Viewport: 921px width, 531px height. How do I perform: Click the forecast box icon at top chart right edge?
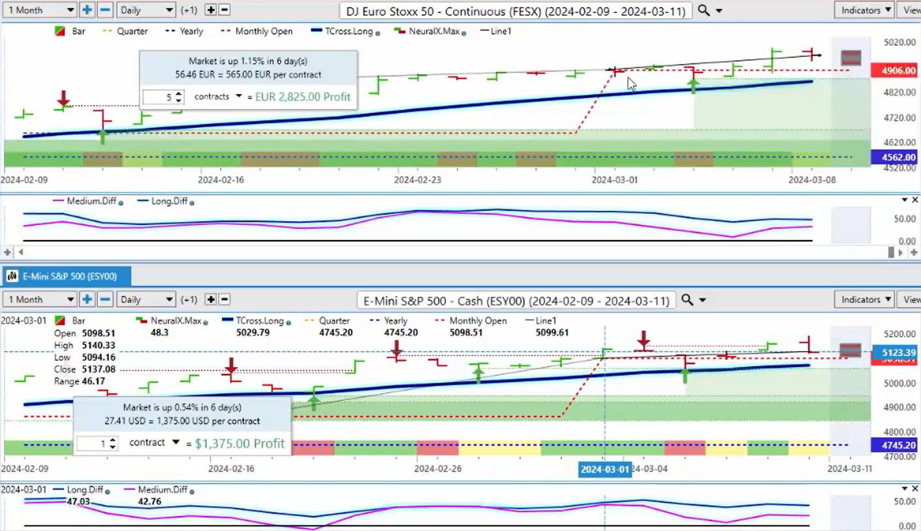(x=851, y=58)
